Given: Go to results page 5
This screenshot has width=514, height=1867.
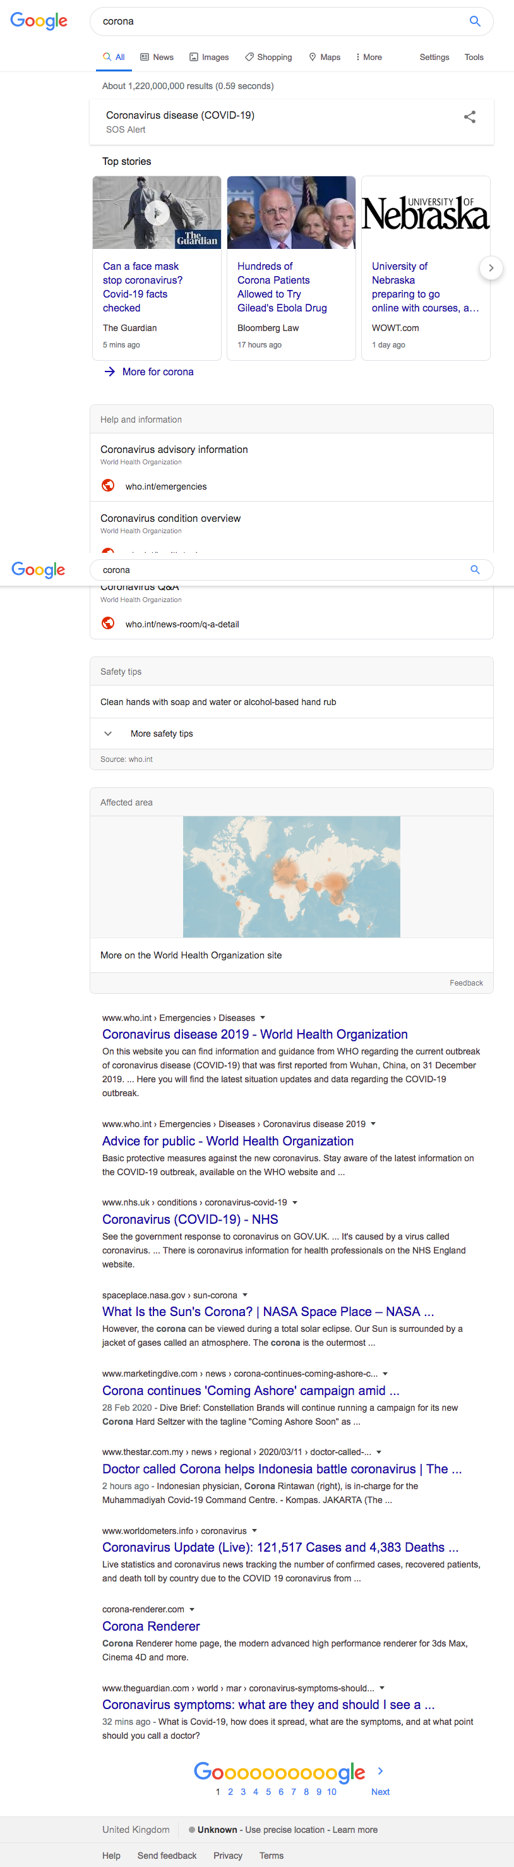Looking at the screenshot, I should [268, 1792].
